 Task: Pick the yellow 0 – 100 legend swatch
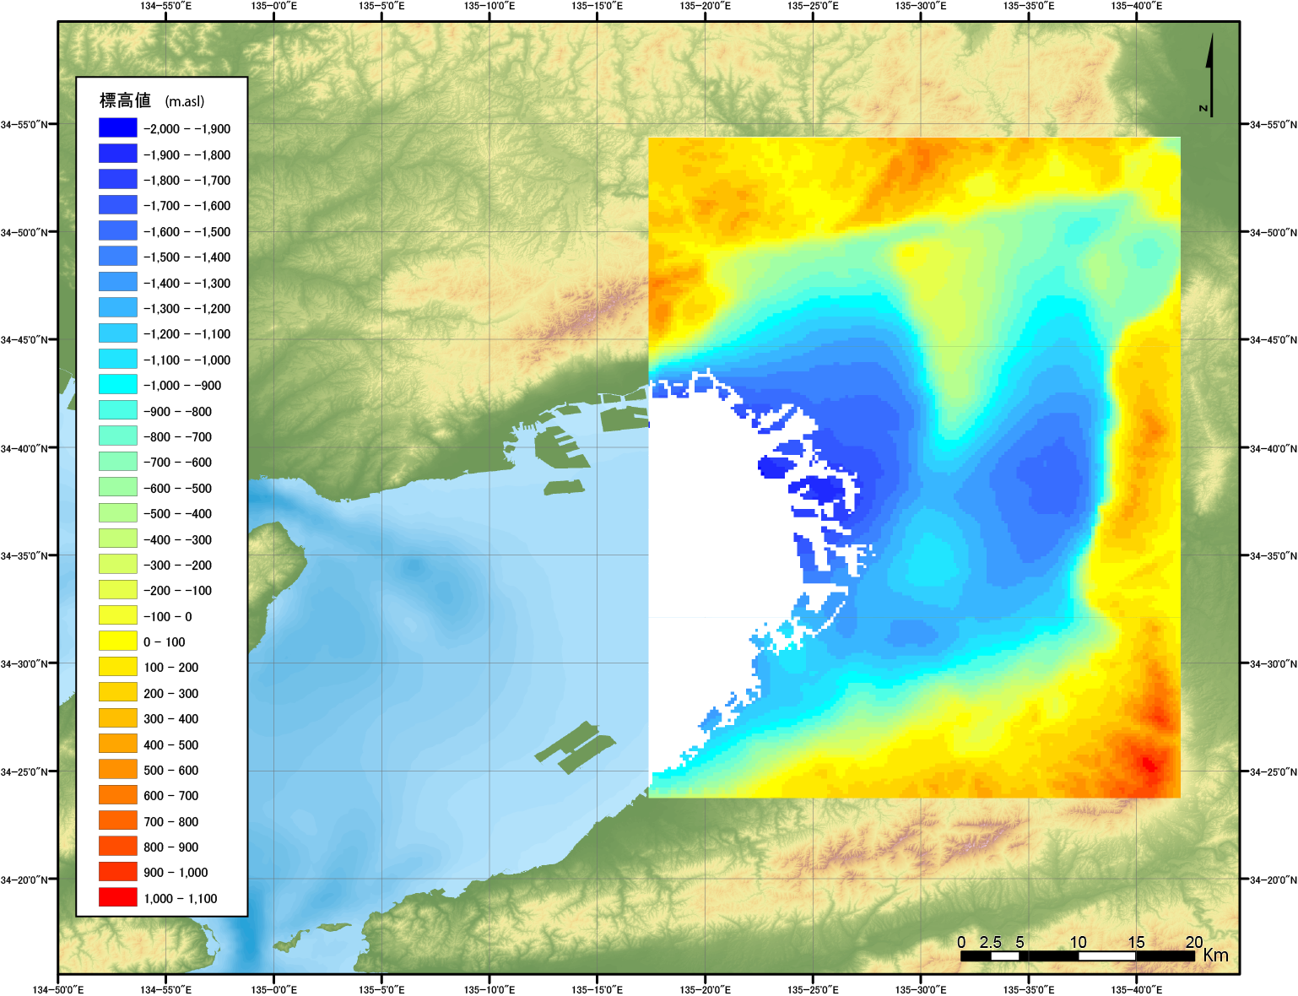point(117,641)
